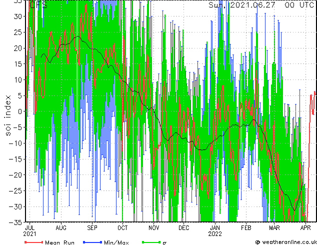
Task: Click the weatheronline.co.uk credit
Action: pos(286,242)
